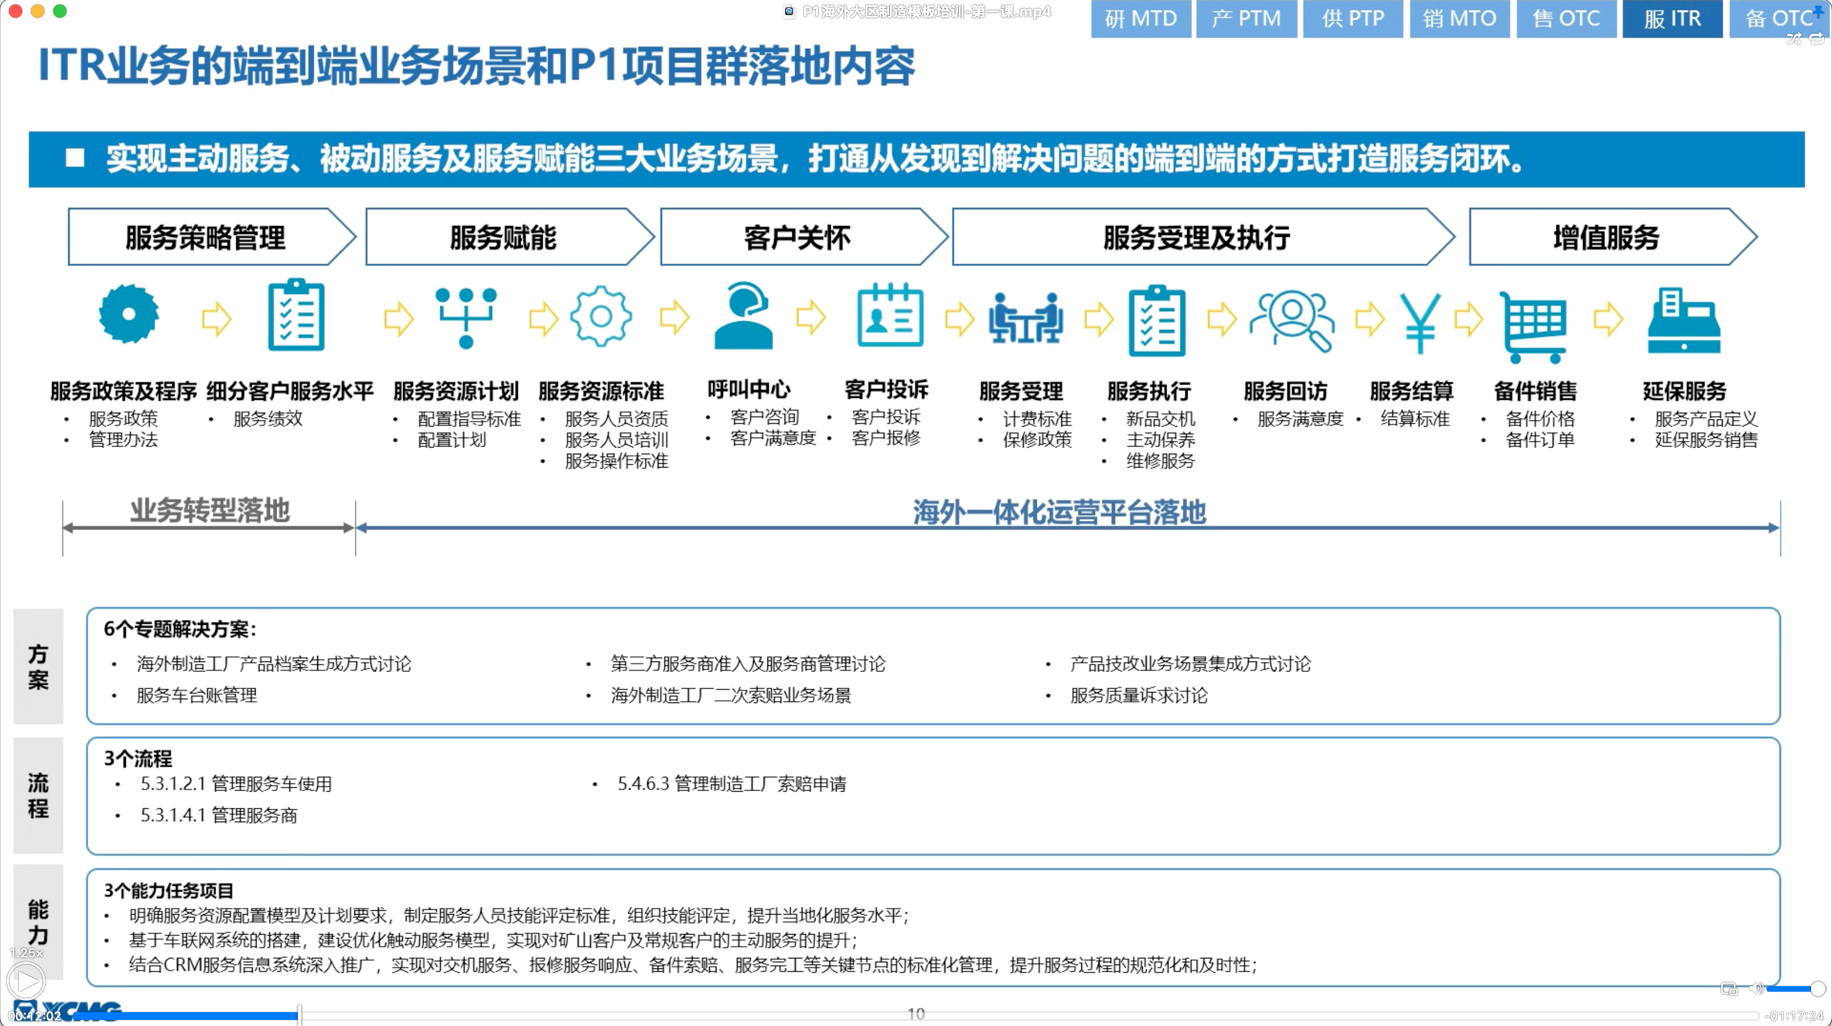Select the 研 MTD tab
The width and height of the screenshot is (1832, 1026).
(x=1141, y=18)
